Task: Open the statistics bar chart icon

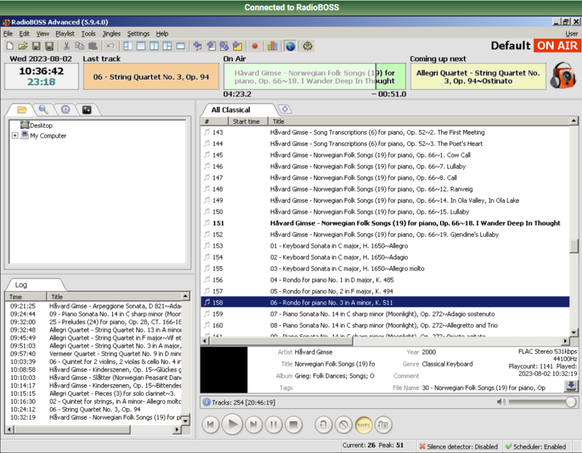Action: 272,46
